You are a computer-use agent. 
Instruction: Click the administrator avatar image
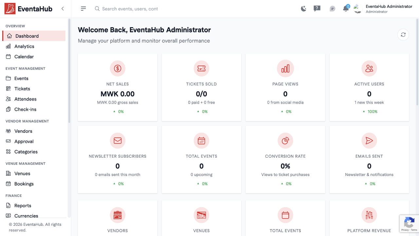357,9
